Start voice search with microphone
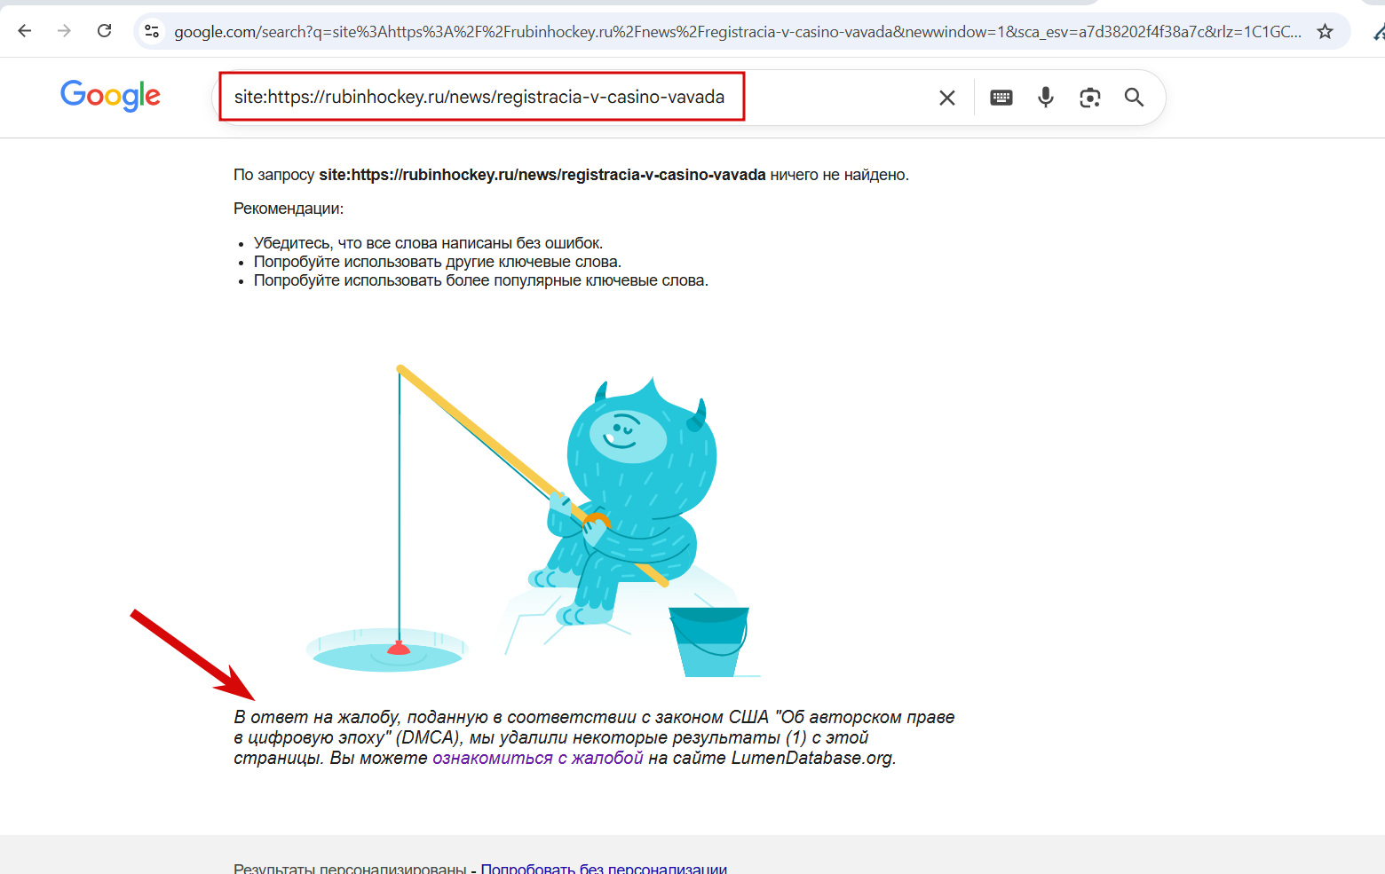 point(1046,98)
